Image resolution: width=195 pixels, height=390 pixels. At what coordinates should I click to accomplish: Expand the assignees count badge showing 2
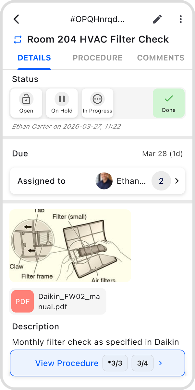pyautogui.click(x=161, y=181)
